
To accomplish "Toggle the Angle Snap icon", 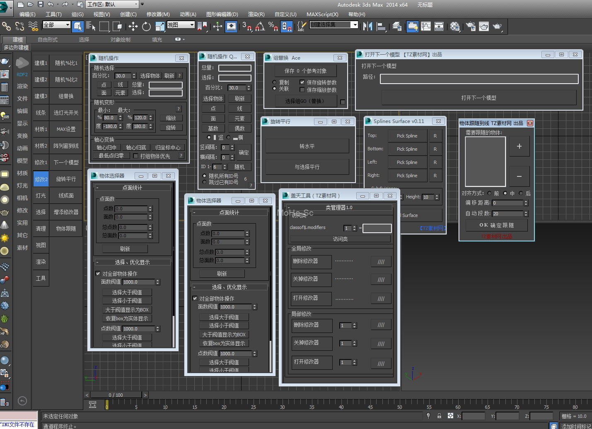I will (260, 27).
